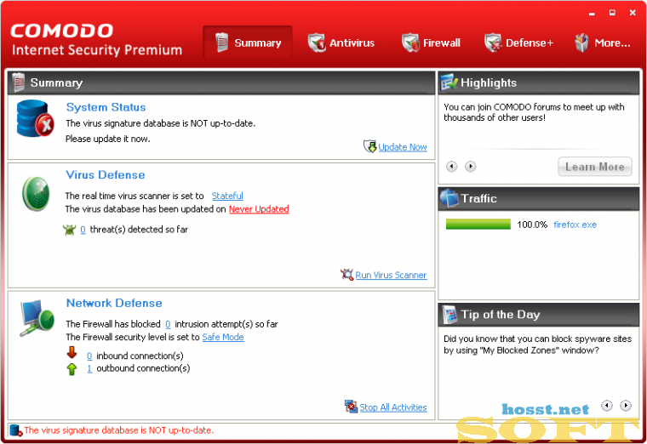Image resolution: width=647 pixels, height=444 pixels.
Task: Click the Safe Mode firewall level link
Action: point(223,337)
